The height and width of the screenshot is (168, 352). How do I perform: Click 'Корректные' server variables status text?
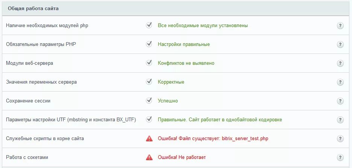(171, 82)
